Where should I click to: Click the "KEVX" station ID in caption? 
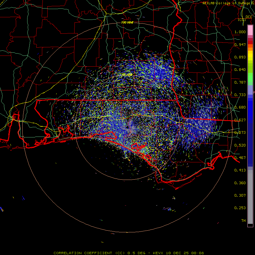click(x=159, y=253)
